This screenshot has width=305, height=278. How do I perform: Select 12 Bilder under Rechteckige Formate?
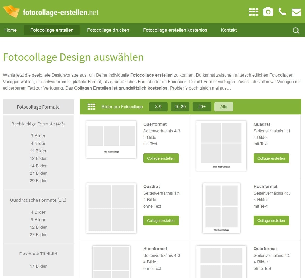coord(38,158)
